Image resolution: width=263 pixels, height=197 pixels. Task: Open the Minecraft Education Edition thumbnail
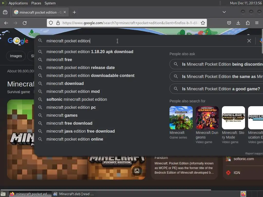click(256, 117)
